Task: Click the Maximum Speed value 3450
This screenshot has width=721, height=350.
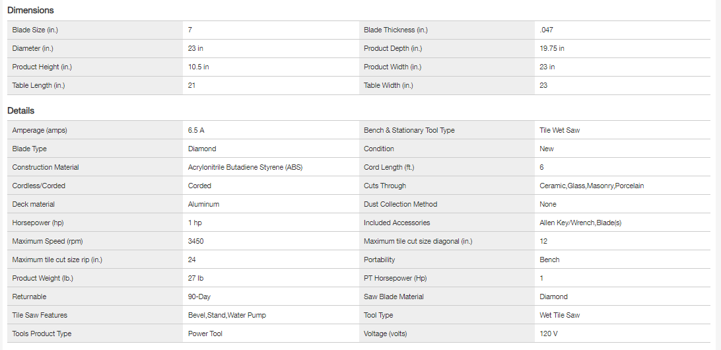Action: (196, 241)
